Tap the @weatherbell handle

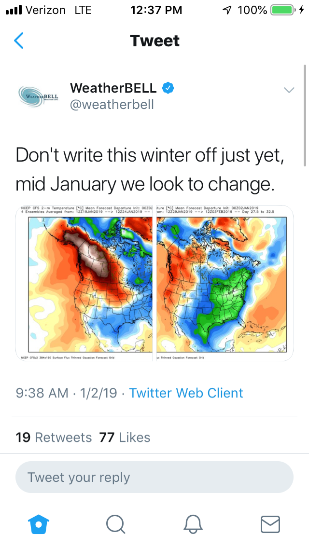click(112, 104)
